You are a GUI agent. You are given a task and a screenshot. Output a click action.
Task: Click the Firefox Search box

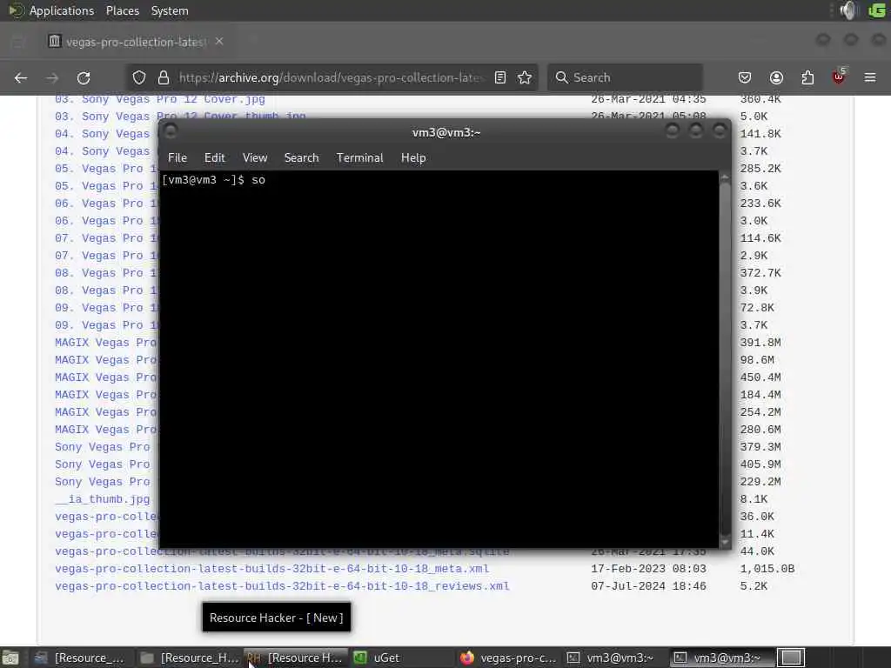625,77
